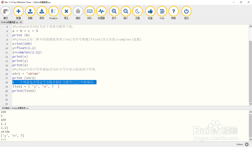Open the REPL panel
Image resolution: width=252 pixels, height=147 pixels.
[89, 13]
